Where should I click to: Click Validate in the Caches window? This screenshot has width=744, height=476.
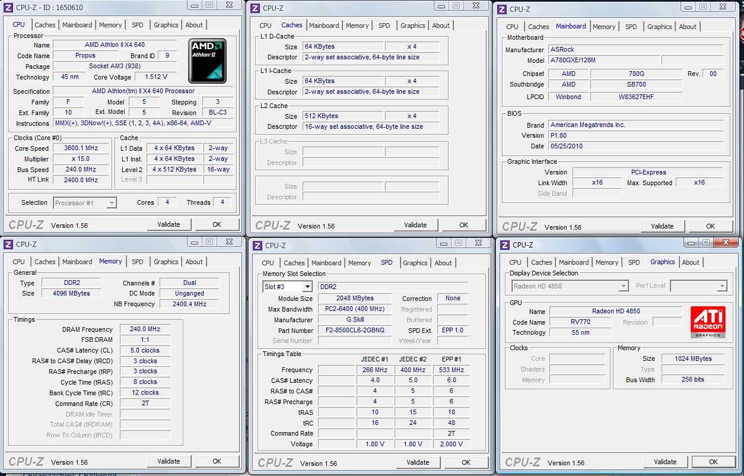click(415, 225)
